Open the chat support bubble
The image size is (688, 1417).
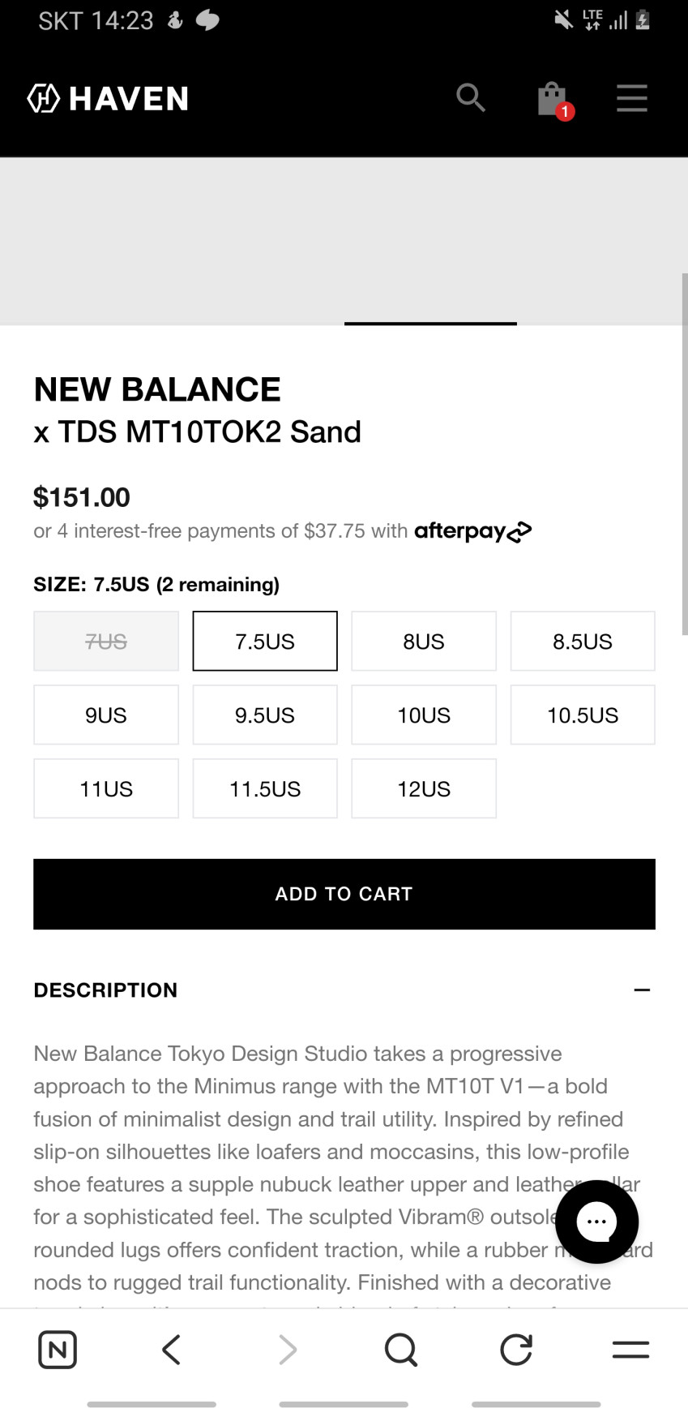click(597, 1221)
